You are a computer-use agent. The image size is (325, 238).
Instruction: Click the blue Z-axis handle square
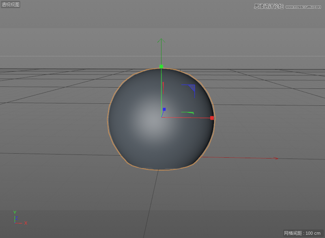164,109
